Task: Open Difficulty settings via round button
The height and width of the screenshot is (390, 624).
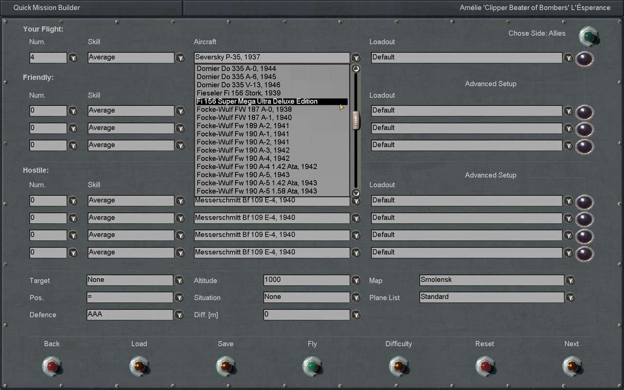Action: pyautogui.click(x=399, y=366)
